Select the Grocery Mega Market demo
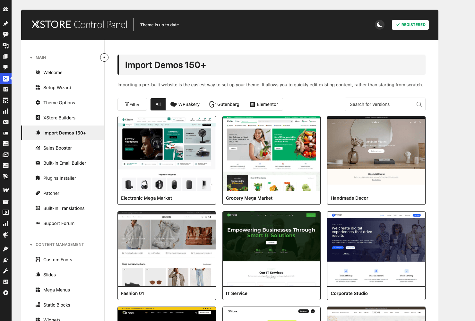 click(272, 160)
